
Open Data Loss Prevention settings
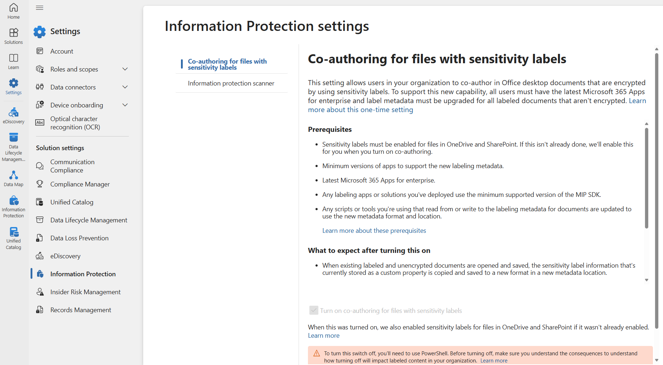79,238
